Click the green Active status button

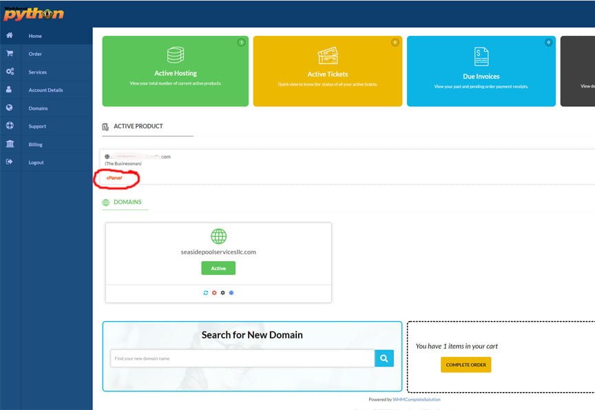(x=218, y=268)
